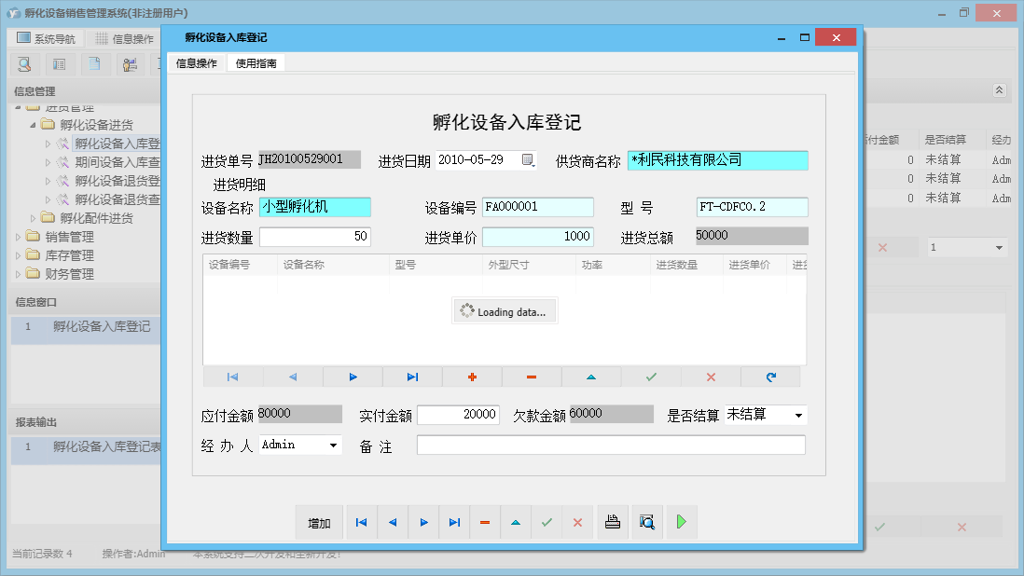The width and height of the screenshot is (1024, 576).
Task: Click the add record plus icon in grid navigator
Action: (x=472, y=377)
